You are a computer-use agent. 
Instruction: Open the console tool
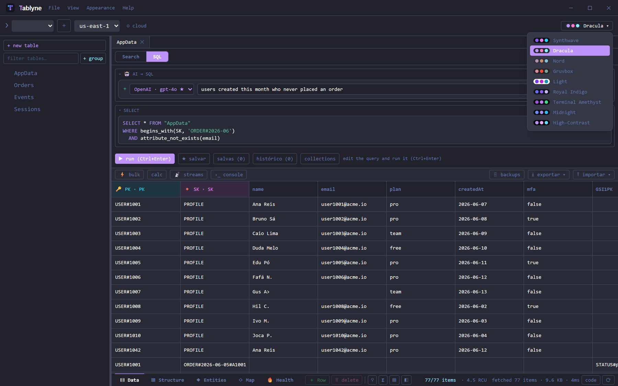coord(229,175)
